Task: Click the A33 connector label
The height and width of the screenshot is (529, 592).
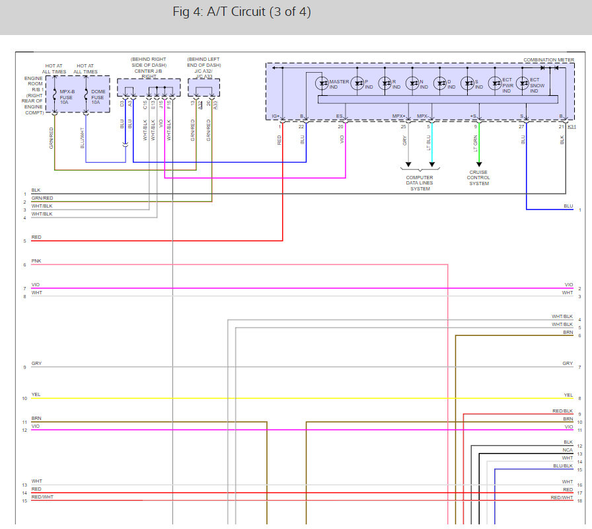Action: coord(215,105)
